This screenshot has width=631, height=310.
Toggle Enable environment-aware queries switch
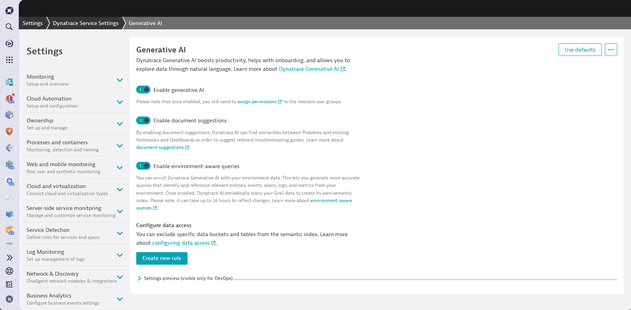[143, 166]
